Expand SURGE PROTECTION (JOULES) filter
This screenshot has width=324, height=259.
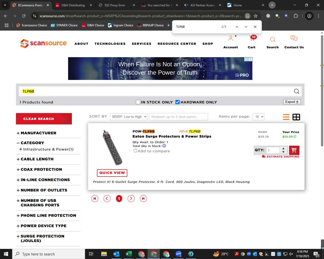[x=40, y=239]
